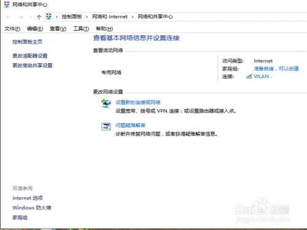307x230 pixels.
Task: Click the WLAN signal strength icon
Action: [249, 77]
